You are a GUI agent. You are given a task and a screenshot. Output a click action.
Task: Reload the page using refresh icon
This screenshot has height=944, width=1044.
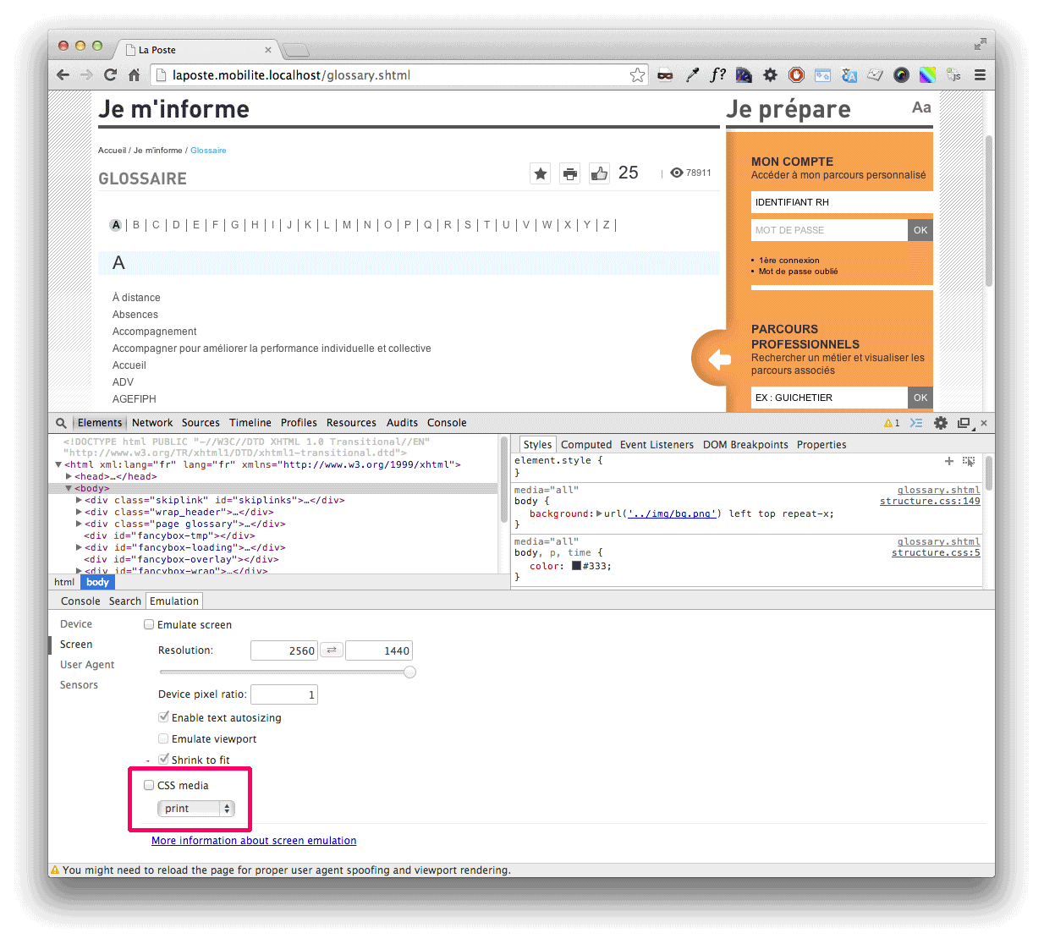coord(110,75)
